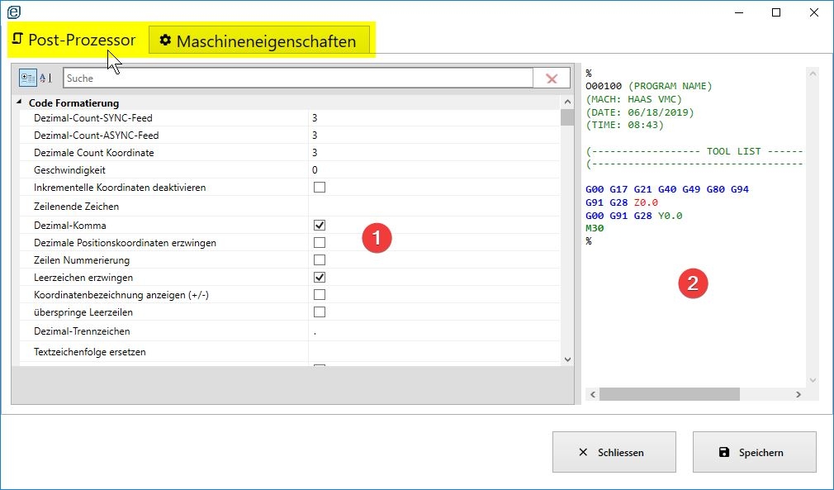834x490 pixels.
Task: Click into the Suche search field
Action: 297,78
